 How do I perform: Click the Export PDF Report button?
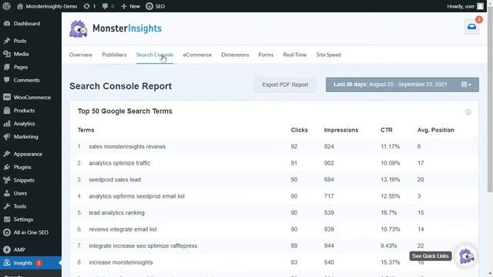285,85
